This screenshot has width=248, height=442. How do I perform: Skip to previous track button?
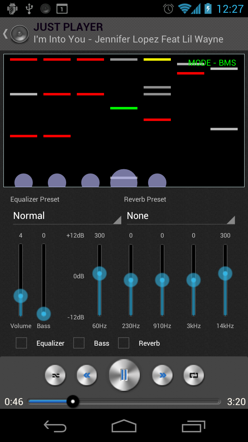[87, 375]
